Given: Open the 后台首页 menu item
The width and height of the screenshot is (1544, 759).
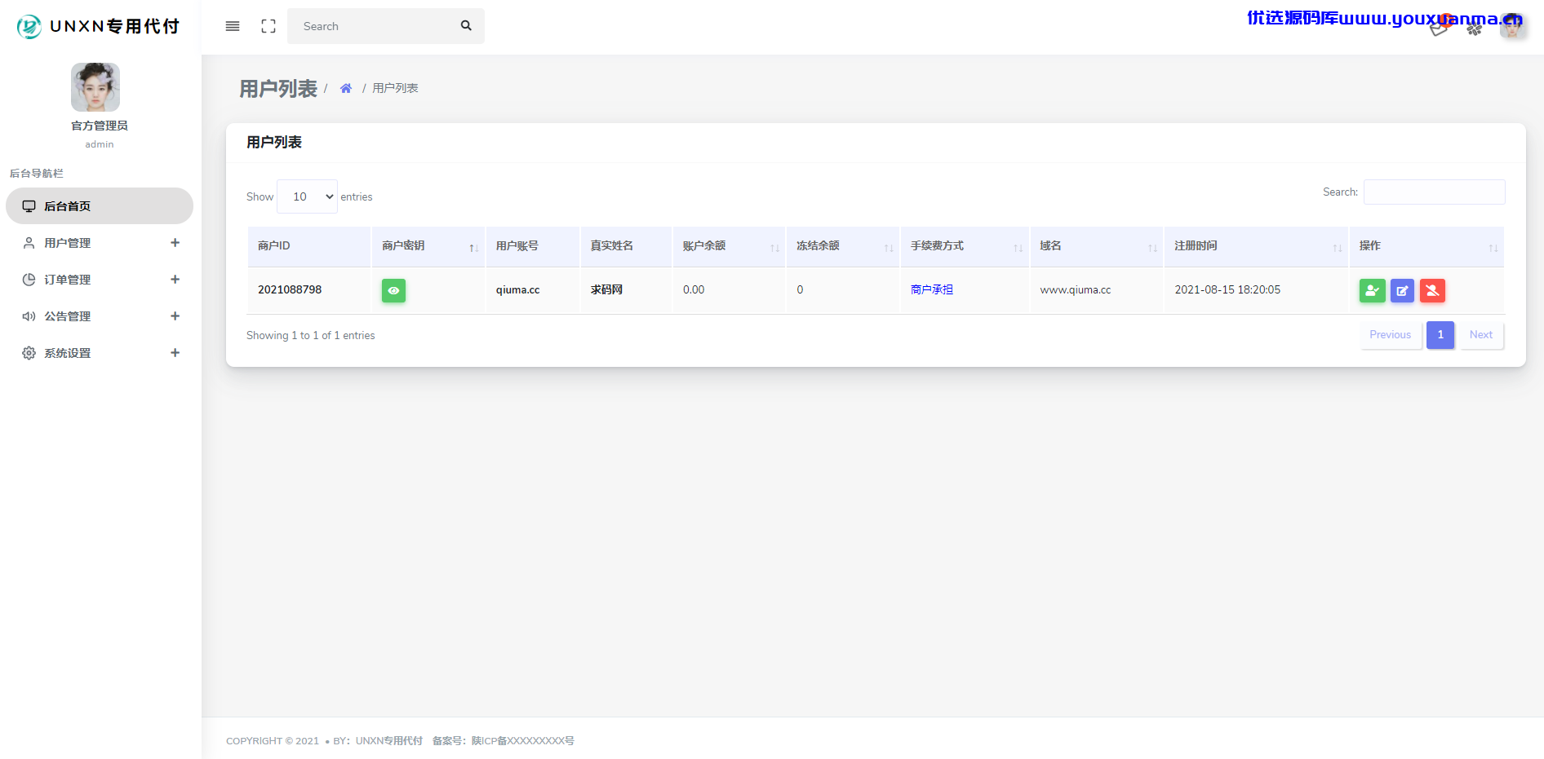Looking at the screenshot, I should (x=100, y=206).
